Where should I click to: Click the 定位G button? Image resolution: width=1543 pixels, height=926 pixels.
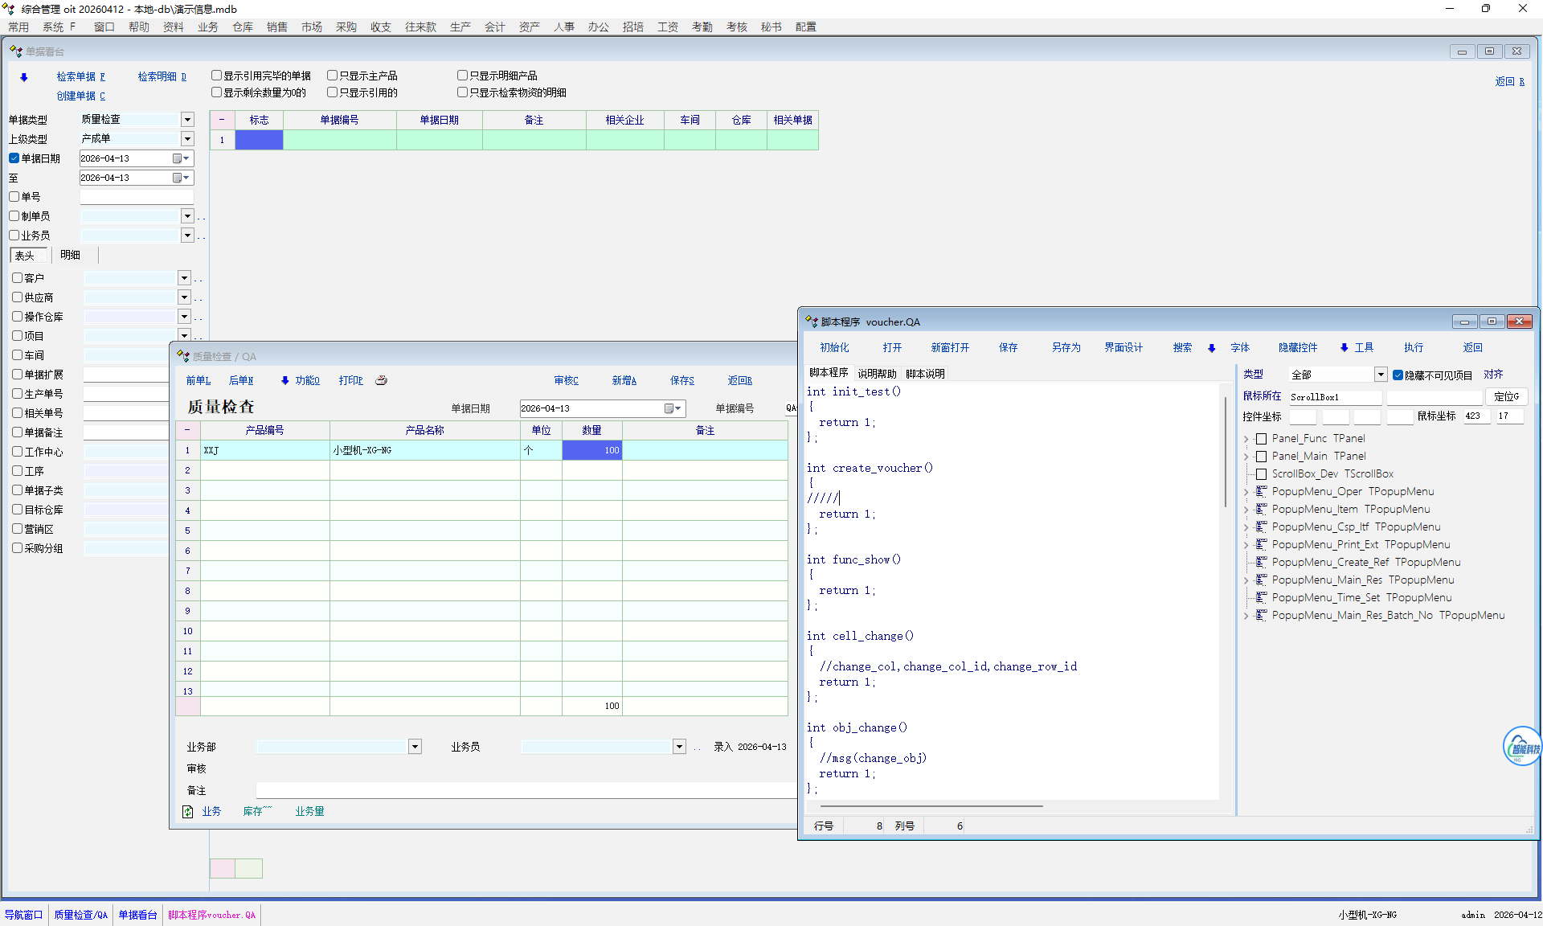coord(1505,396)
